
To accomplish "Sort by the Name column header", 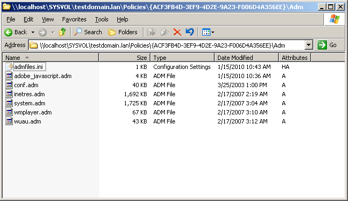I will click(x=51, y=58).
